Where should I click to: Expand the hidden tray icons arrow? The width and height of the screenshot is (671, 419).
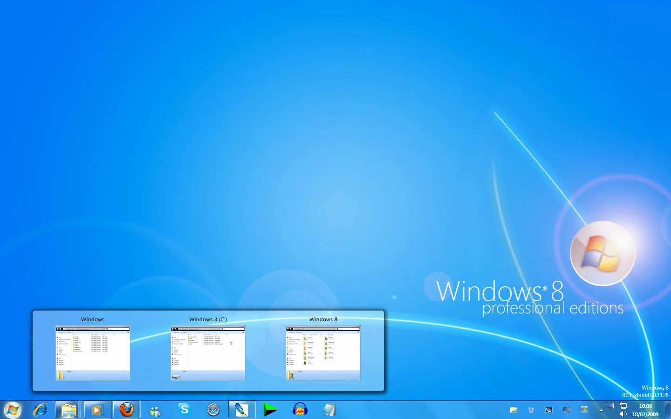601,411
